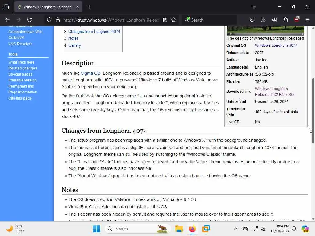Bookmark this page with the star
Screen dimensions: 315x236
174,20
